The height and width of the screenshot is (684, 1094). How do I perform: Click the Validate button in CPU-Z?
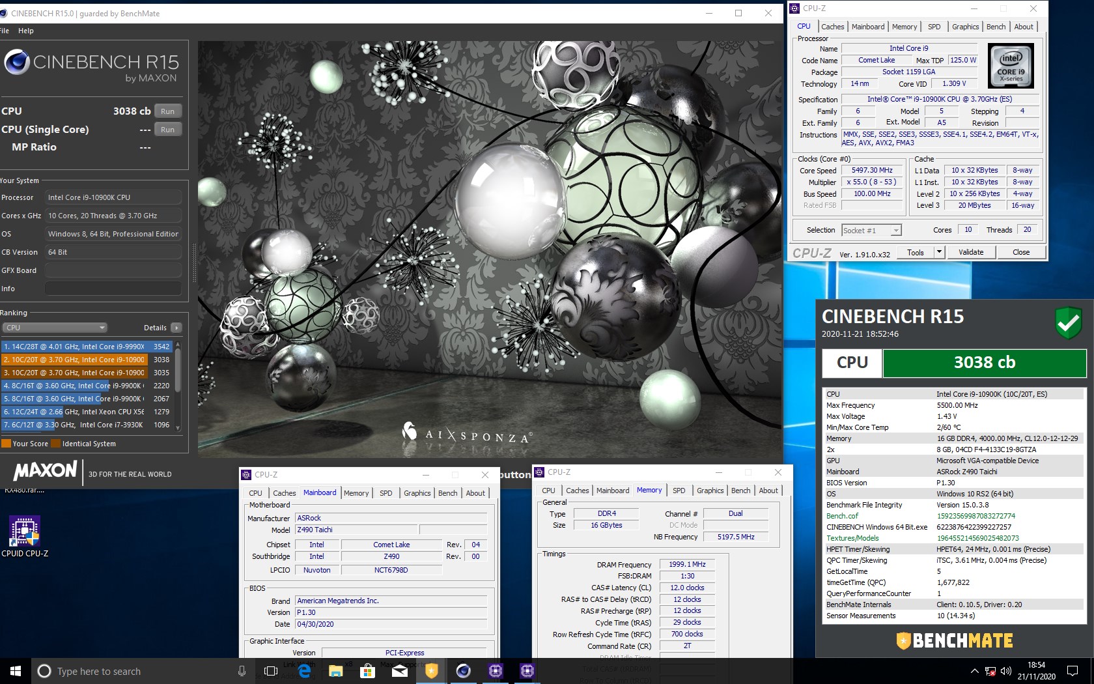click(x=971, y=252)
